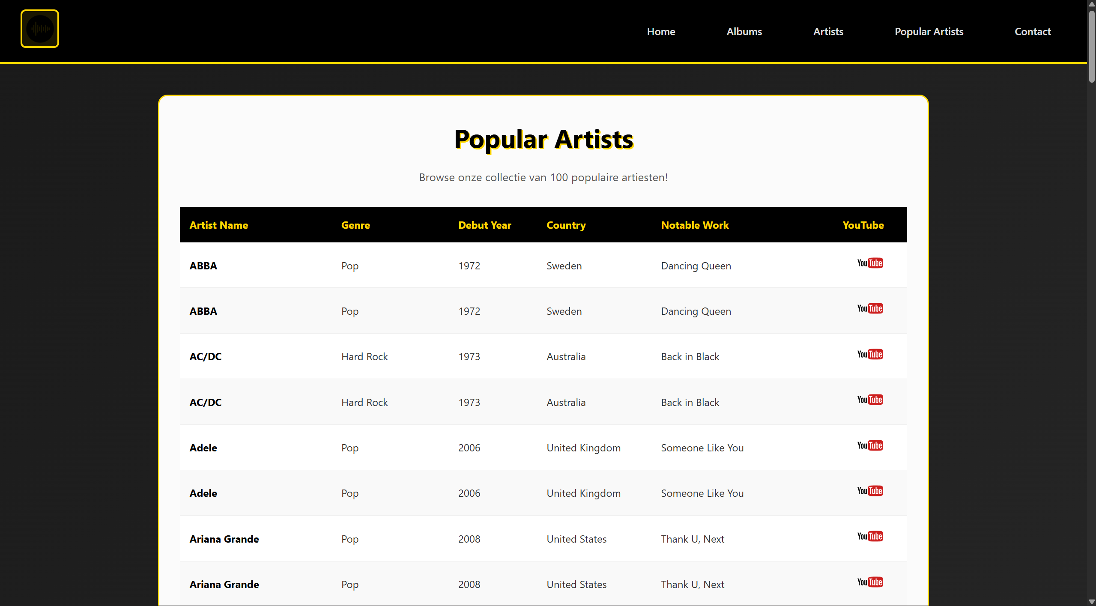Navigate to the Home page
This screenshot has width=1096, height=606.
click(x=661, y=31)
